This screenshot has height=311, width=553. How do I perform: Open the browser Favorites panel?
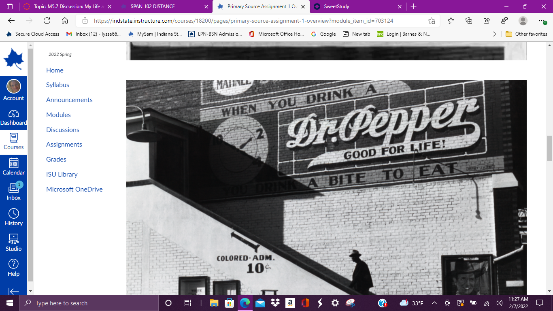pos(451,21)
